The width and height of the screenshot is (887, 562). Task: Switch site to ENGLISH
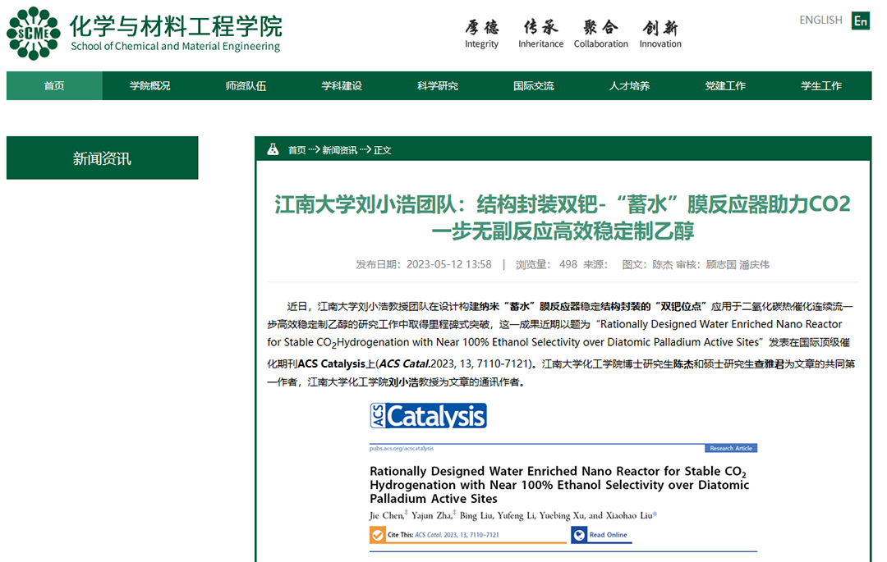coord(820,21)
